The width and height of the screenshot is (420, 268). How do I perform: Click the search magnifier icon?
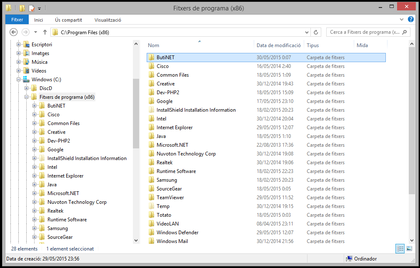(405, 32)
